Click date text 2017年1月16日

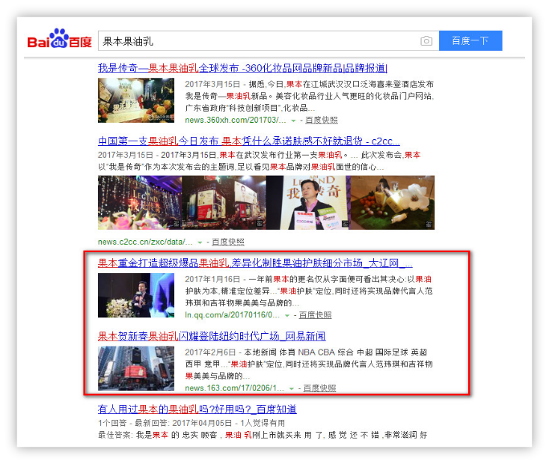click(212, 279)
